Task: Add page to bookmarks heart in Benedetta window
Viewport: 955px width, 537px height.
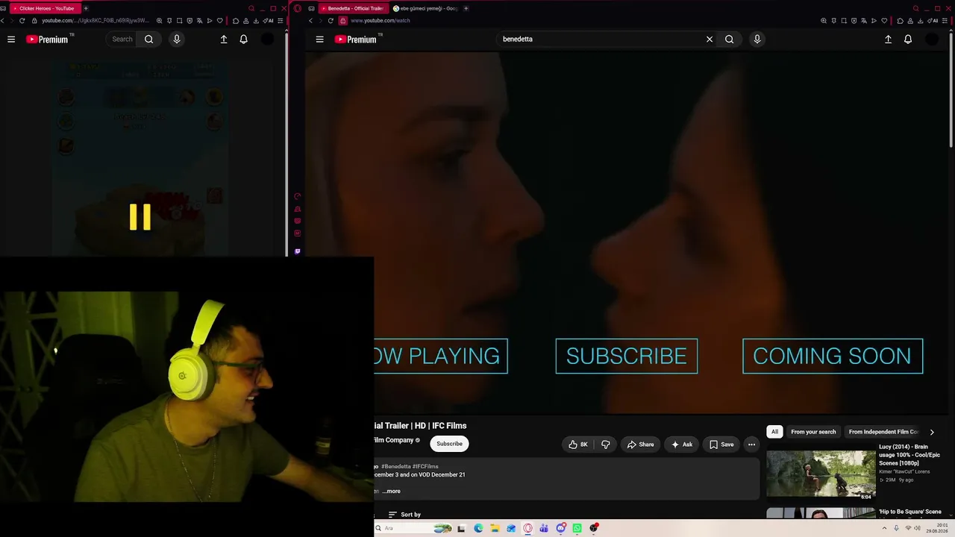Action: tap(884, 21)
